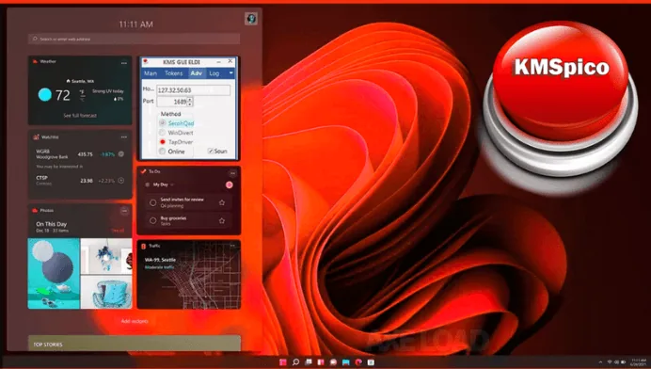Click the Photos widget cloud icon
Image resolution: width=651 pixels, height=369 pixels.
pyautogui.click(x=36, y=211)
